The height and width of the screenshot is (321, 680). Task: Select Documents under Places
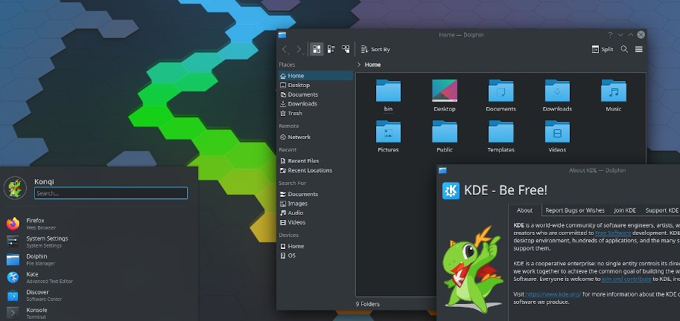pos(315,94)
